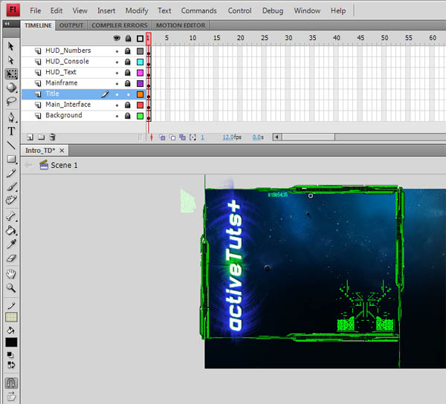446x404 pixels.
Task: Click timeline scrollbar left arrow
Action: 277,137
